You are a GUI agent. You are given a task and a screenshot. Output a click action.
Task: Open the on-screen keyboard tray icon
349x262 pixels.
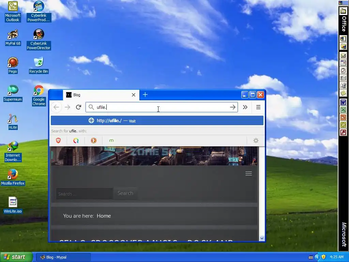point(311,257)
